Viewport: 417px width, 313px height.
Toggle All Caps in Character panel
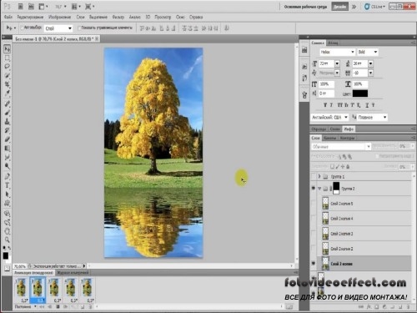[340, 105]
